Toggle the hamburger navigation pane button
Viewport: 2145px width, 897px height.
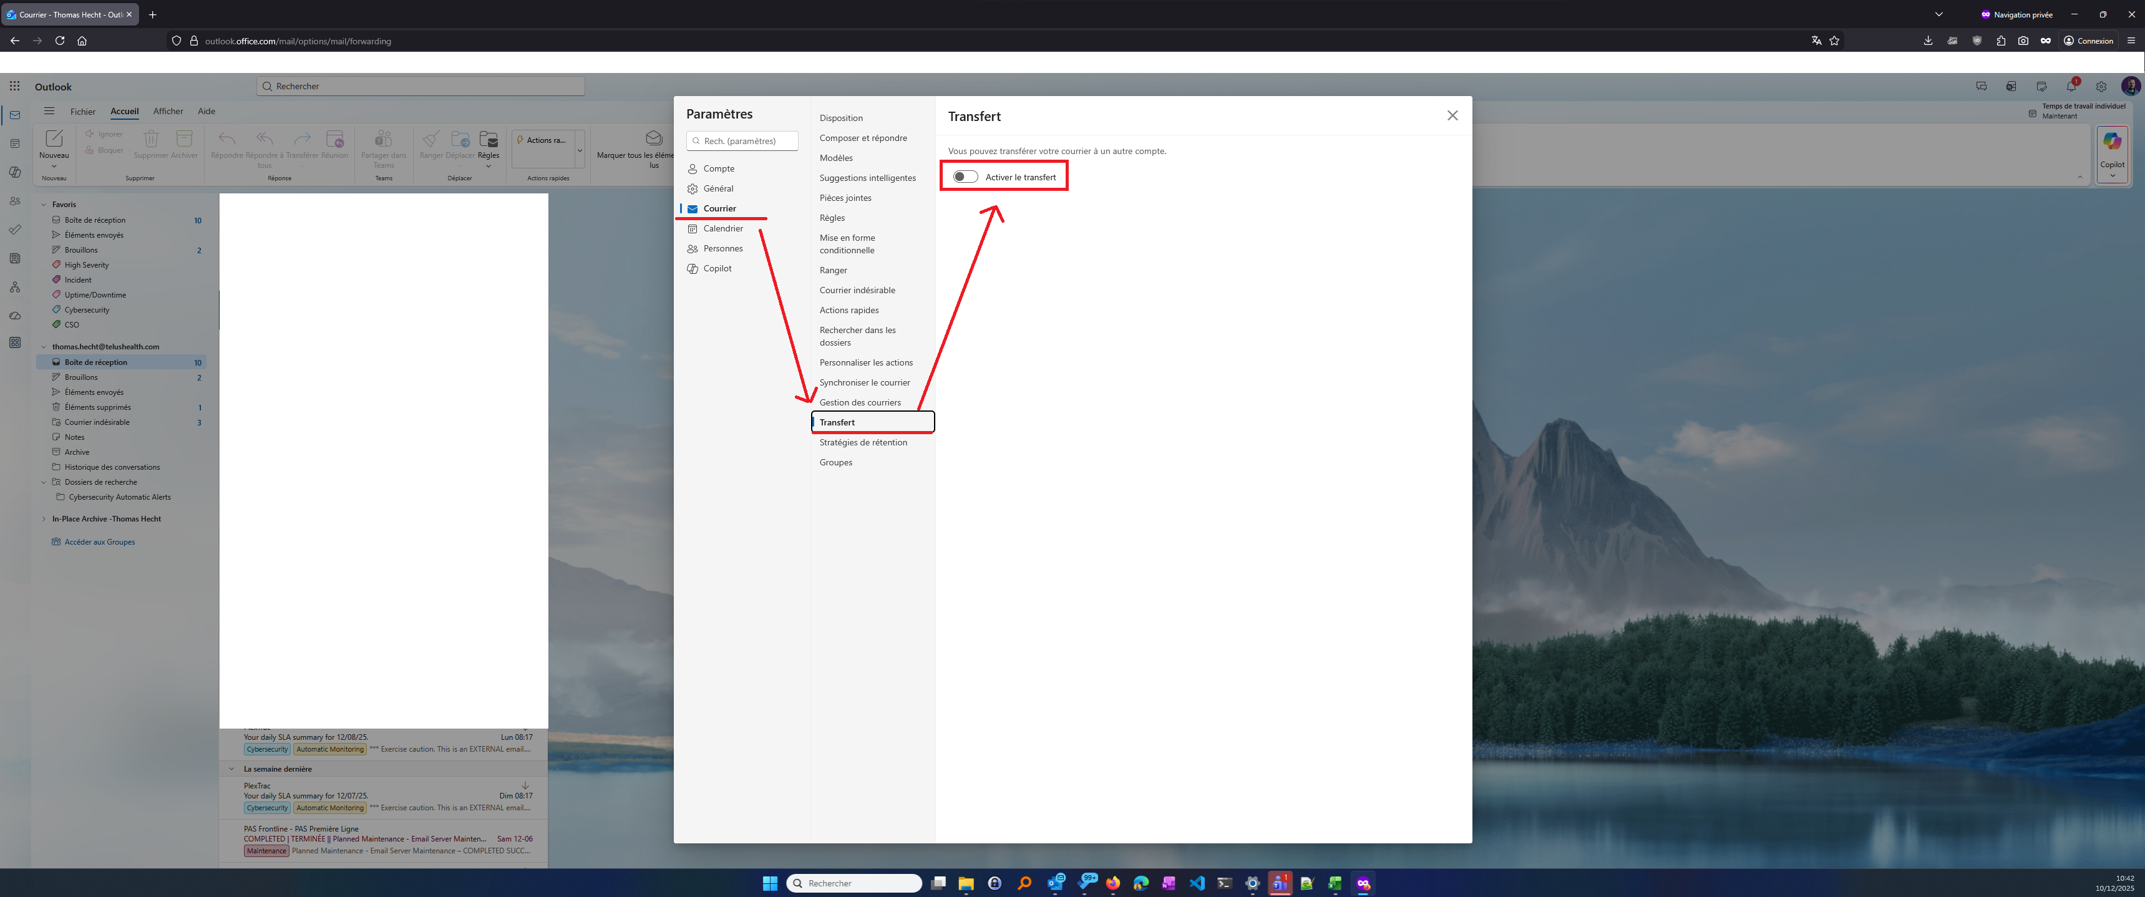click(49, 111)
